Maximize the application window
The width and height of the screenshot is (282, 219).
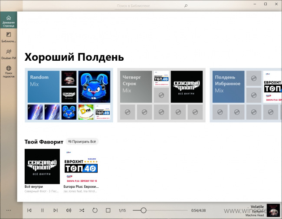pos(266,4)
